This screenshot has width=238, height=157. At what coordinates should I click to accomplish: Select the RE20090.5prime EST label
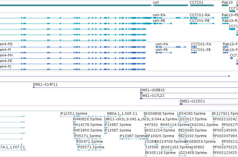[192, 131]
